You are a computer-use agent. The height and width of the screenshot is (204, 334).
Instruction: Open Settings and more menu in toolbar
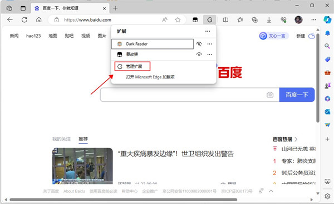(x=313, y=20)
